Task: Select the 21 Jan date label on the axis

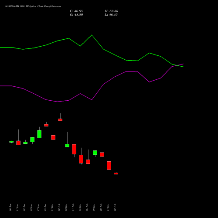Action: [17, 208]
